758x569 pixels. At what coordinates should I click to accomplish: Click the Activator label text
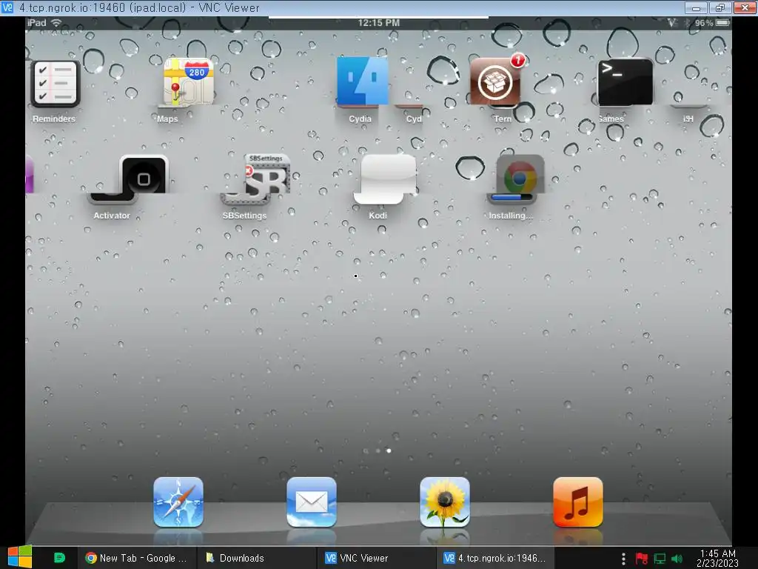[112, 216]
